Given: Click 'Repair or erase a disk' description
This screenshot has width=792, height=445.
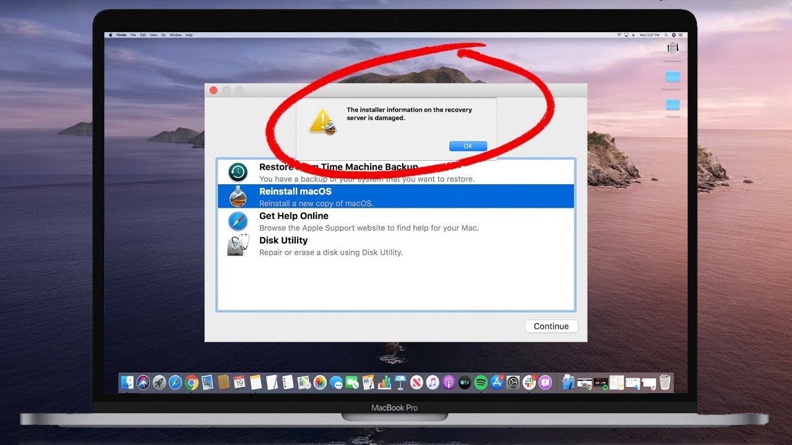Looking at the screenshot, I should click(x=331, y=252).
